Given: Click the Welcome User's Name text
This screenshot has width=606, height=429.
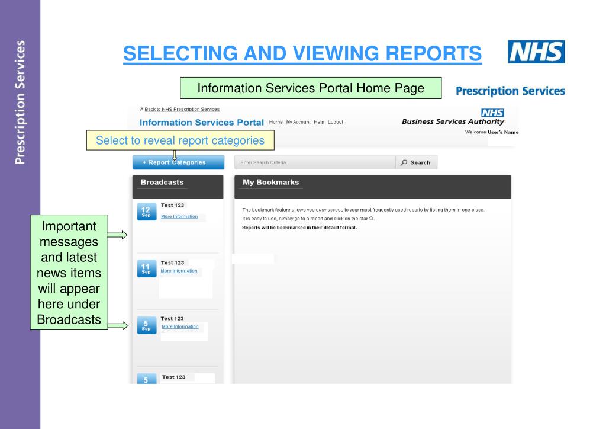Looking at the screenshot, I should [492, 132].
